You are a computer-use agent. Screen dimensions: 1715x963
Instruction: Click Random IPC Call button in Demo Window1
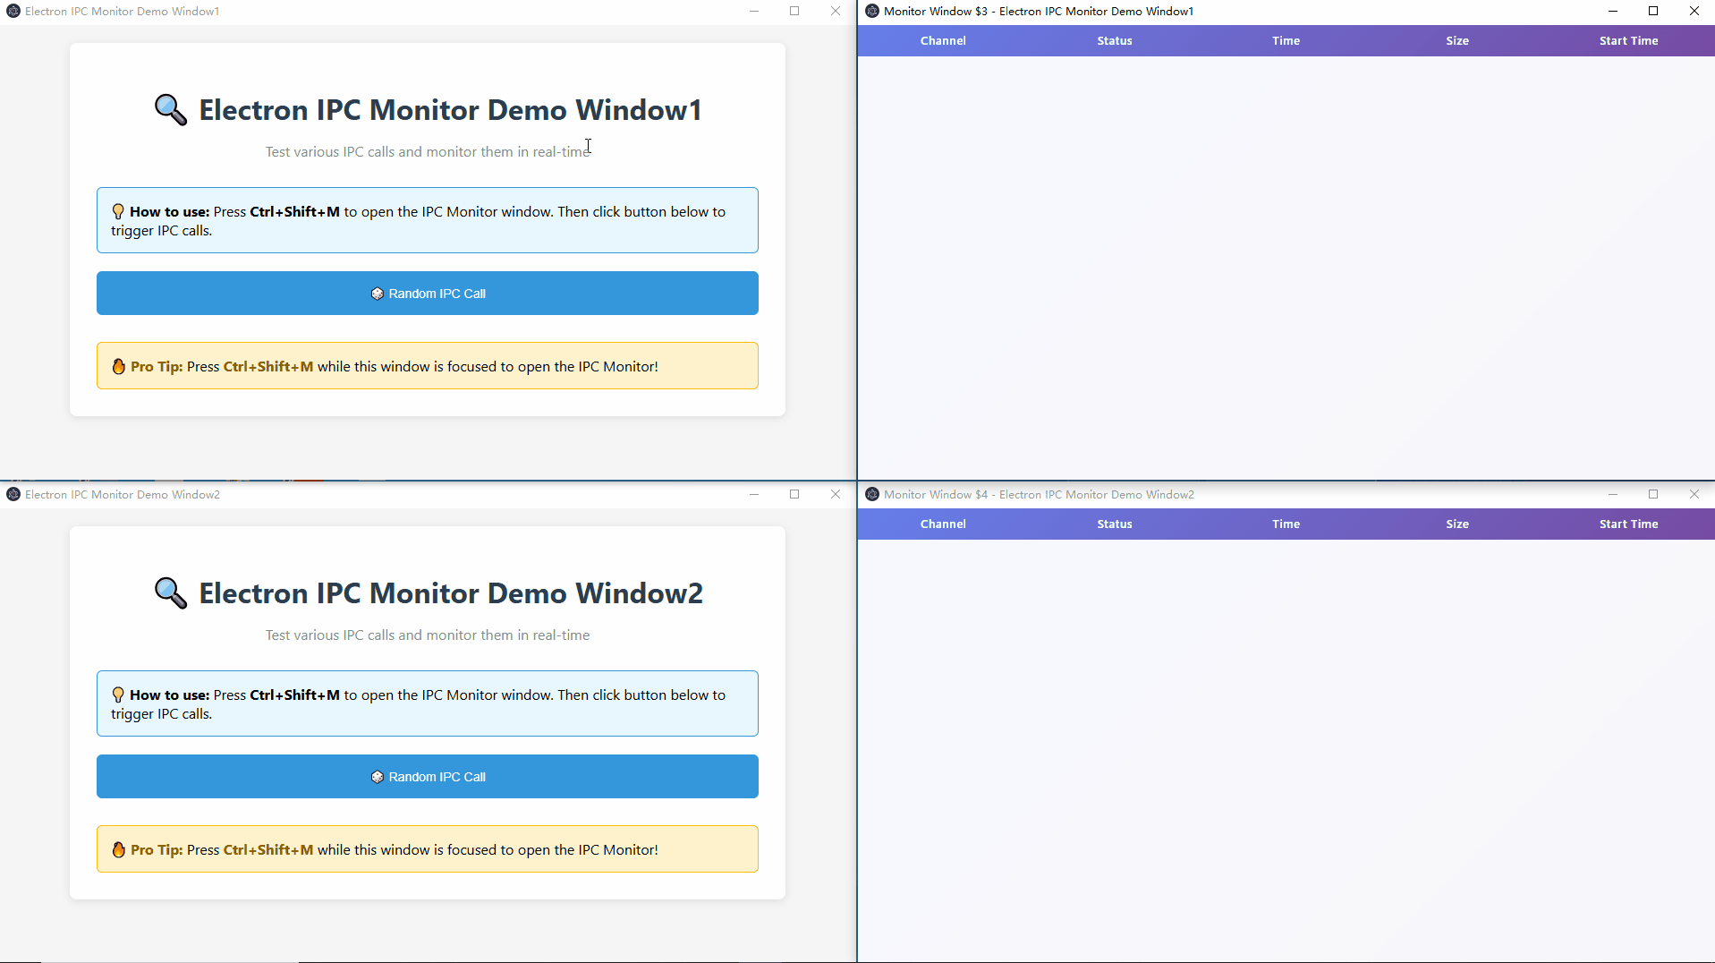428,294
